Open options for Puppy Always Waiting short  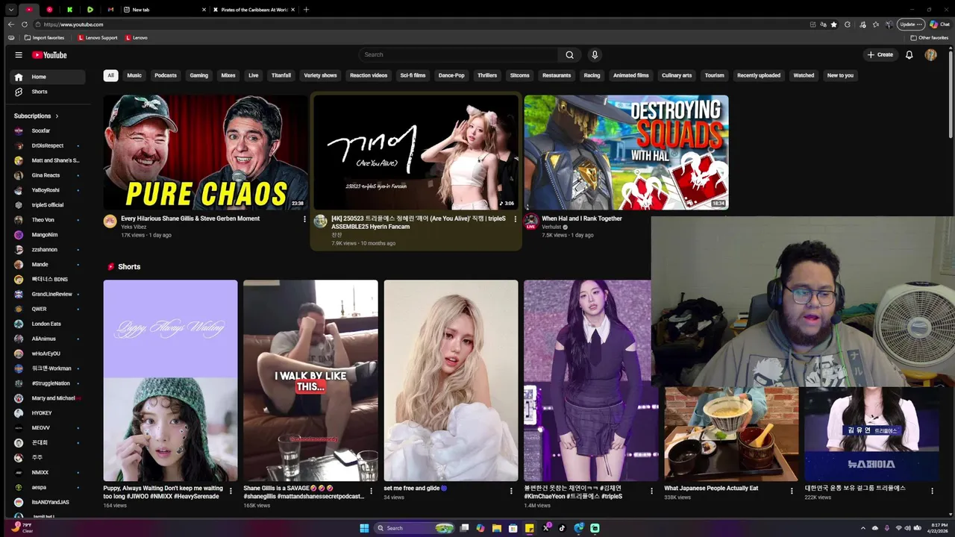coord(231,491)
